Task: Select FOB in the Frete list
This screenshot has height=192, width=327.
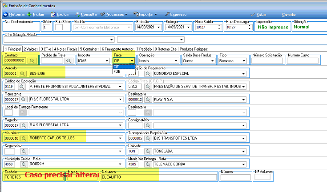Action: (x=124, y=72)
